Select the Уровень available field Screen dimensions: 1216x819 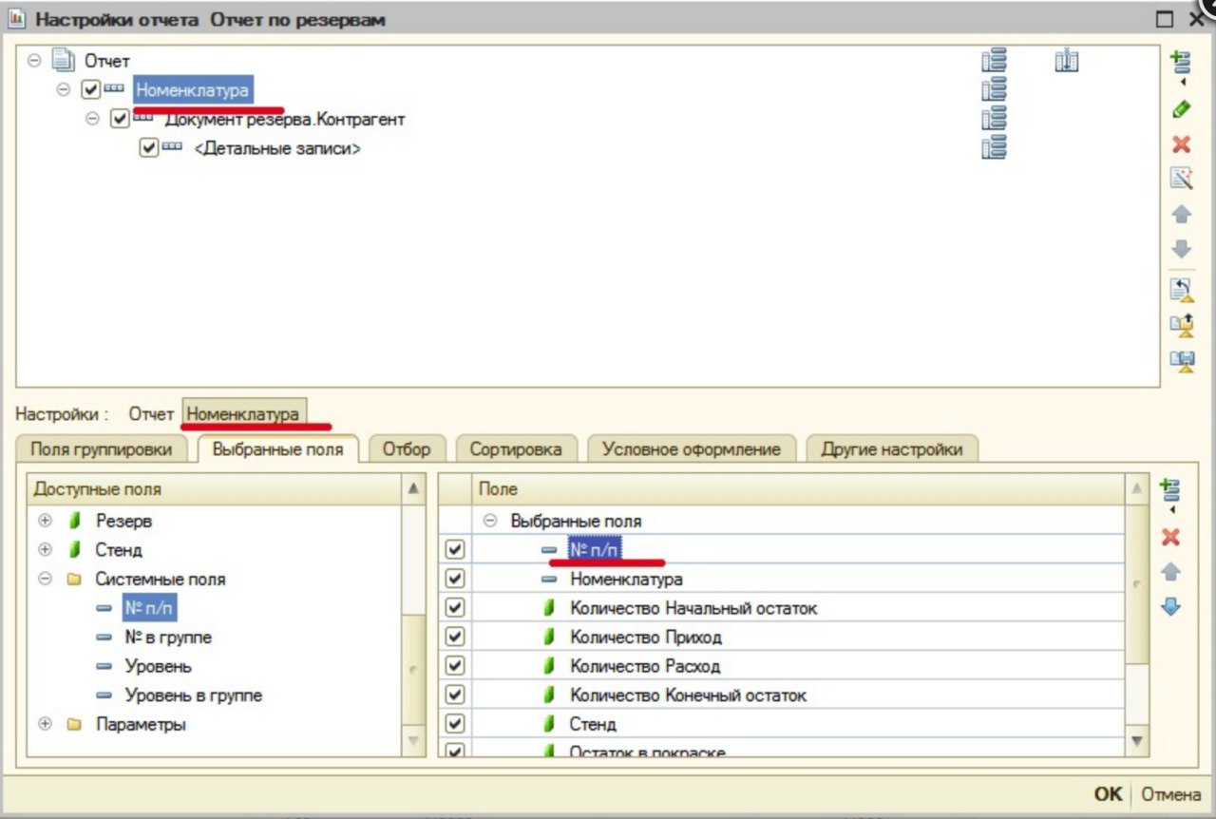tap(158, 666)
